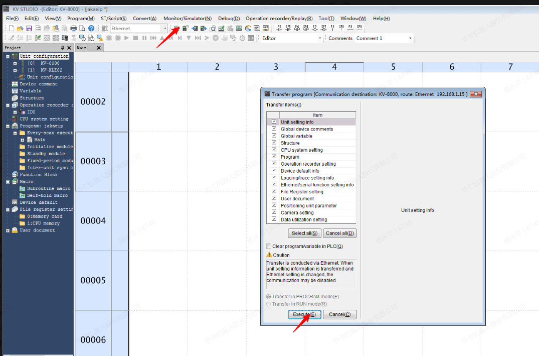The height and width of the screenshot is (356, 539).
Task: Click the Select all button
Action: [x=304, y=233]
